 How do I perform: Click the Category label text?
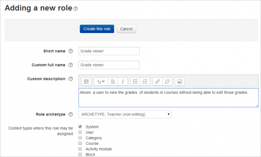point(94,138)
